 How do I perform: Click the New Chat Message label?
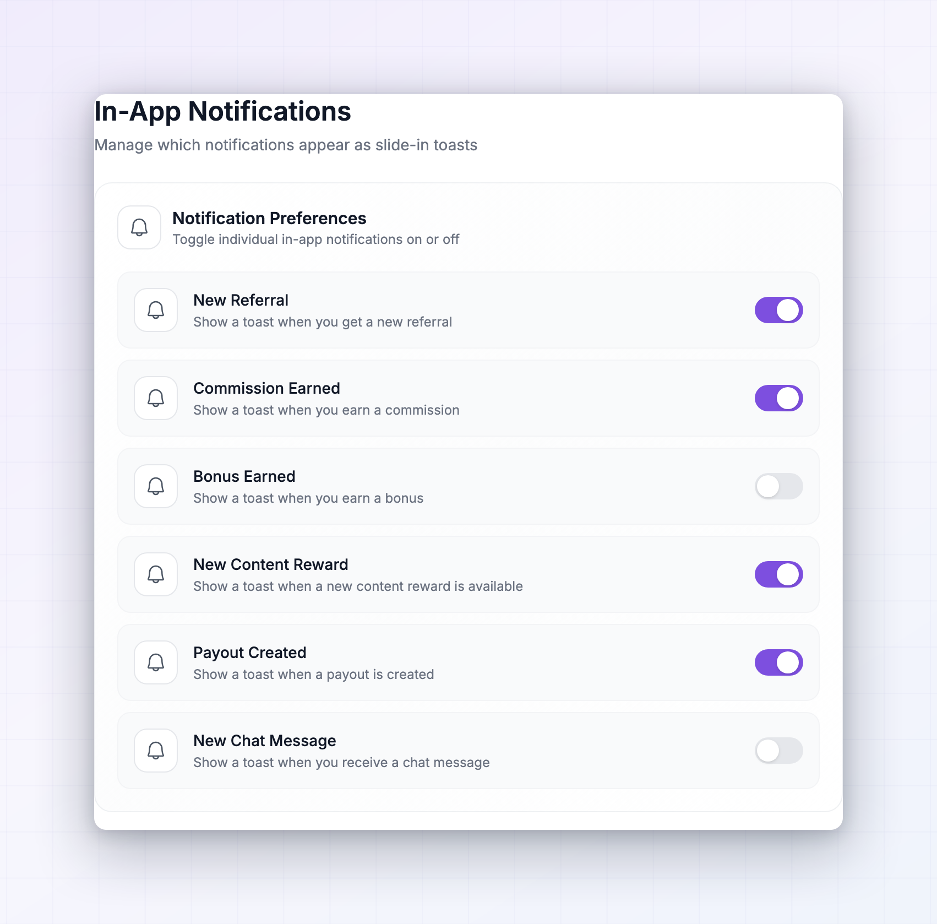[265, 741]
